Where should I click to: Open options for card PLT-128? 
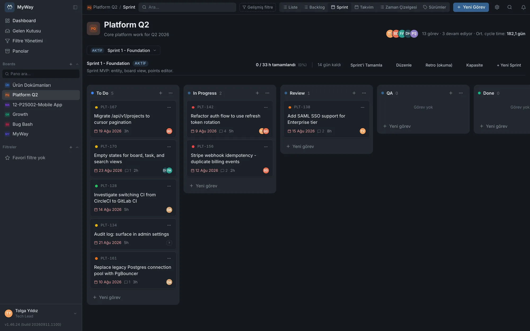click(x=169, y=186)
